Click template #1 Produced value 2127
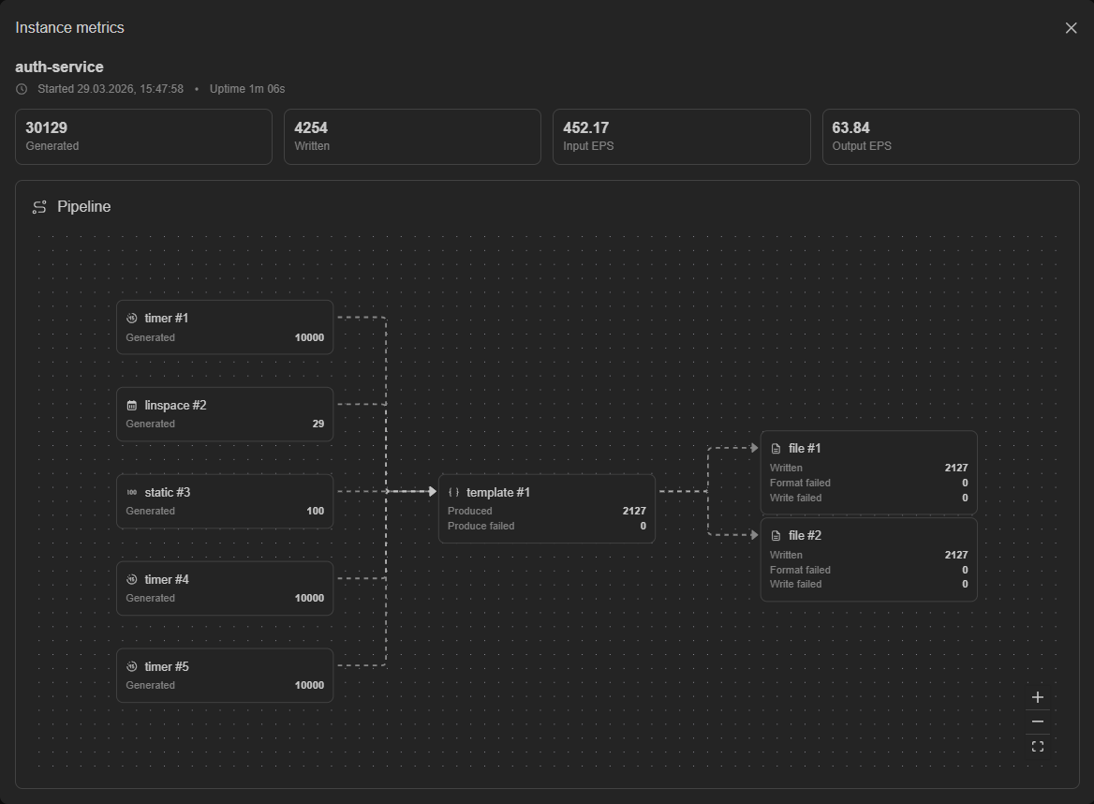Viewport: 1094px width, 804px height. coord(634,512)
